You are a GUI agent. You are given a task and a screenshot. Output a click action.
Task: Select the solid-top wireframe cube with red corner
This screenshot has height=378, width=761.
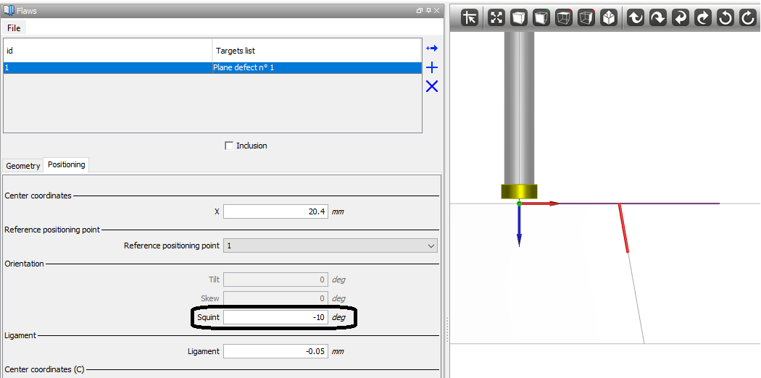563,18
